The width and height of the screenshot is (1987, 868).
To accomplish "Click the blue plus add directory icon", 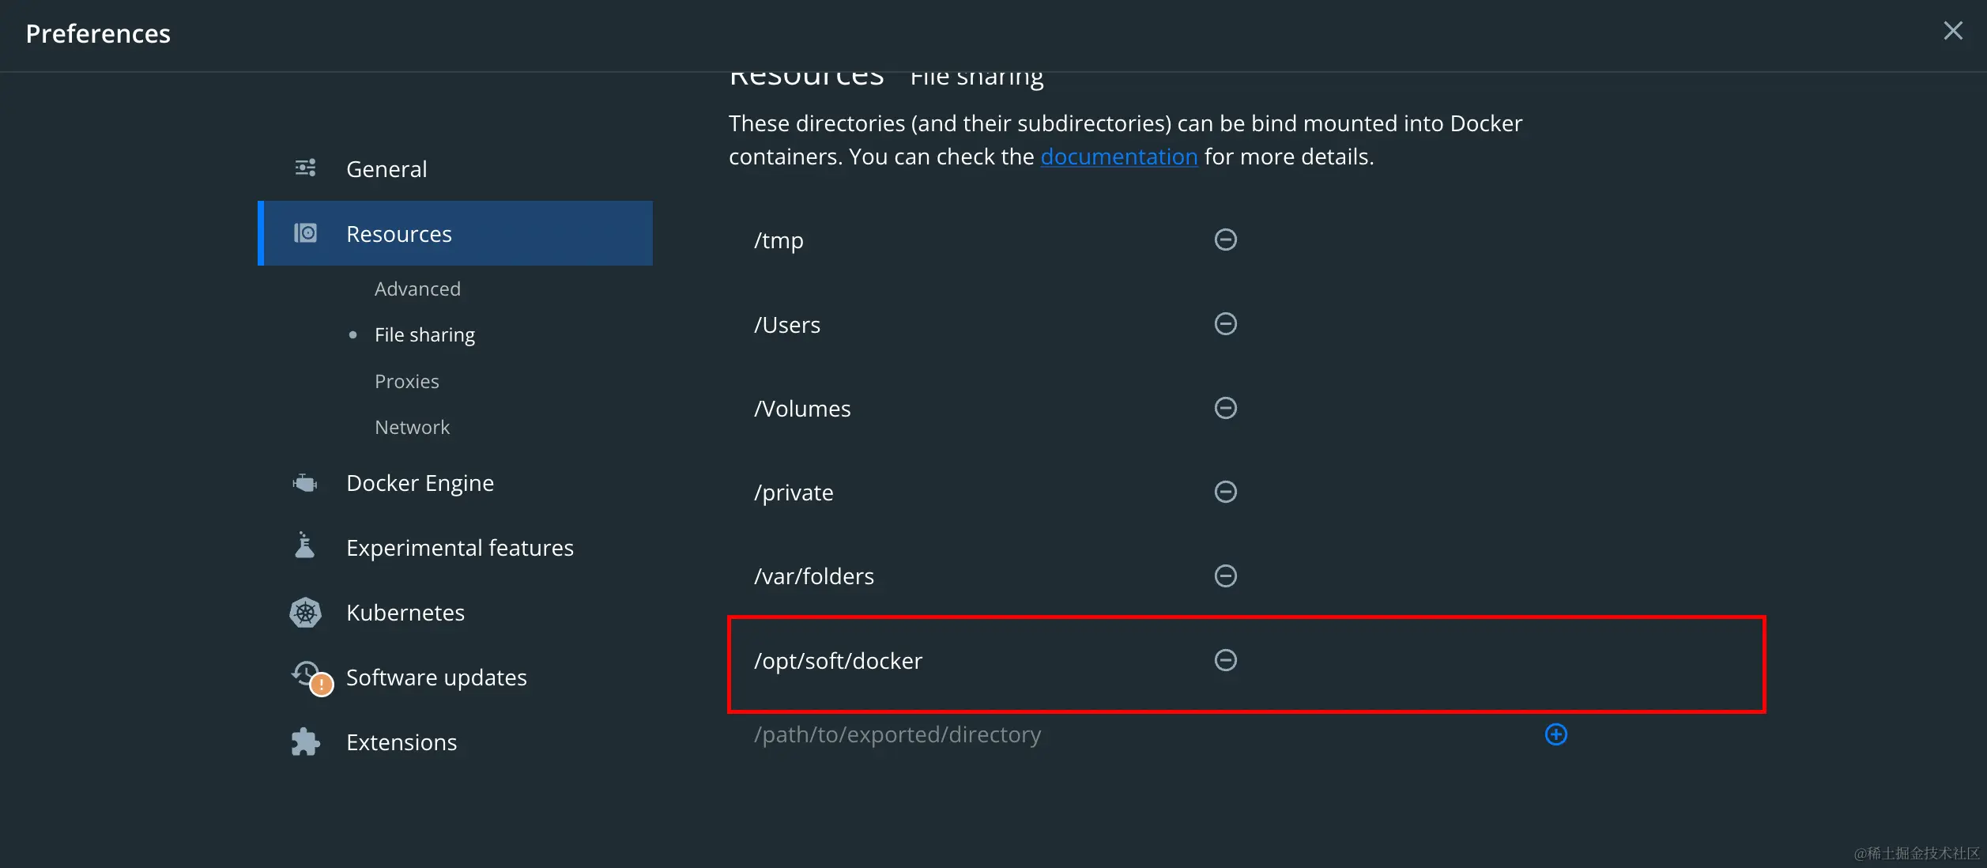I will [1555, 734].
